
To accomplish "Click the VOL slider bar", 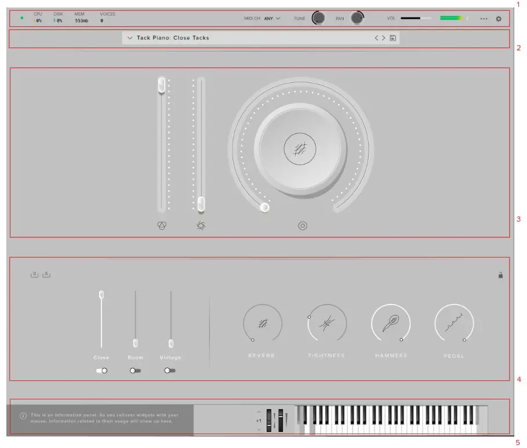I will [x=416, y=18].
